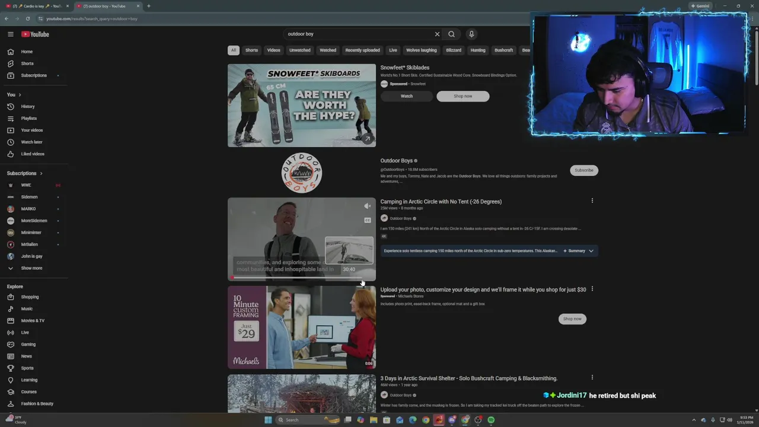759x427 pixels.
Task: Open Spotify from the taskbar
Action: 491,420
